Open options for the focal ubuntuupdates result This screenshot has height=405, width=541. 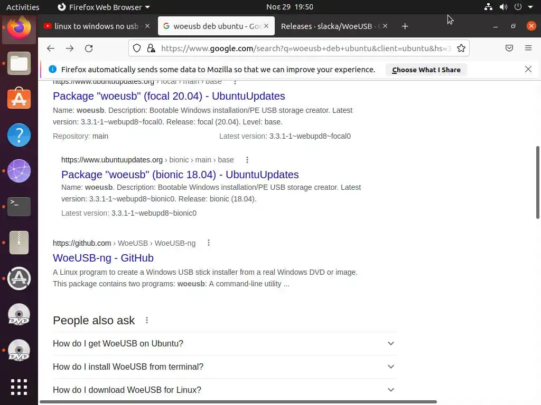[235, 82]
